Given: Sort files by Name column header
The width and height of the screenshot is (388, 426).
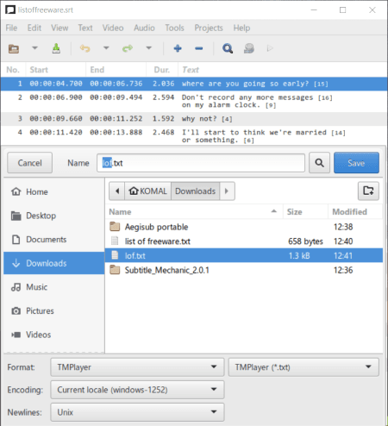Looking at the screenshot, I should 194,212.
